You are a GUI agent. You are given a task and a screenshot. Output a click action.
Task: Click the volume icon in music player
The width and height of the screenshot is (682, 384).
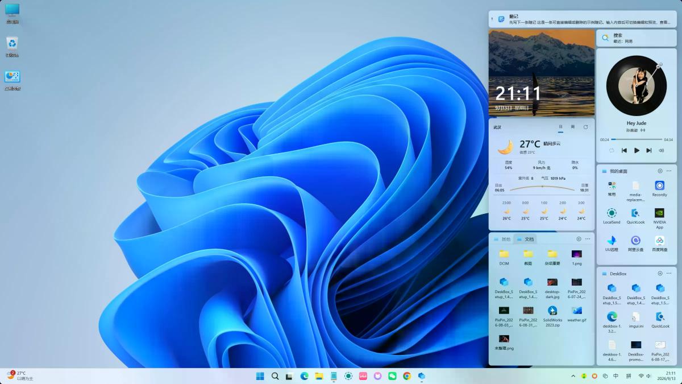click(x=661, y=150)
